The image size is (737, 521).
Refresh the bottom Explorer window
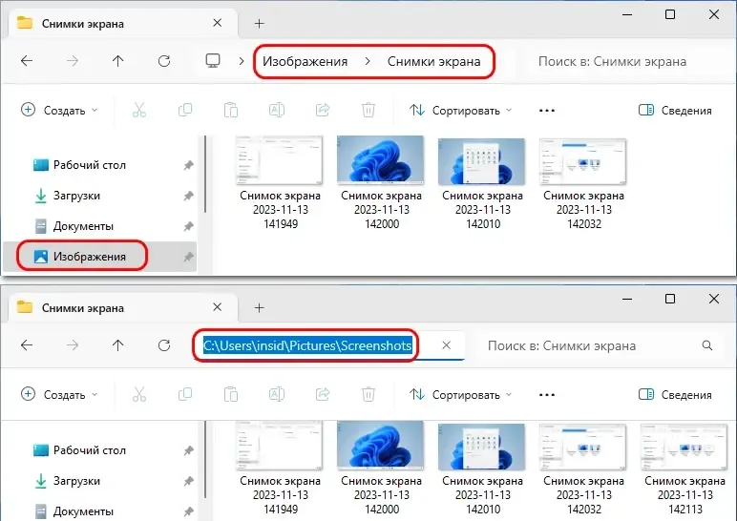(x=164, y=345)
